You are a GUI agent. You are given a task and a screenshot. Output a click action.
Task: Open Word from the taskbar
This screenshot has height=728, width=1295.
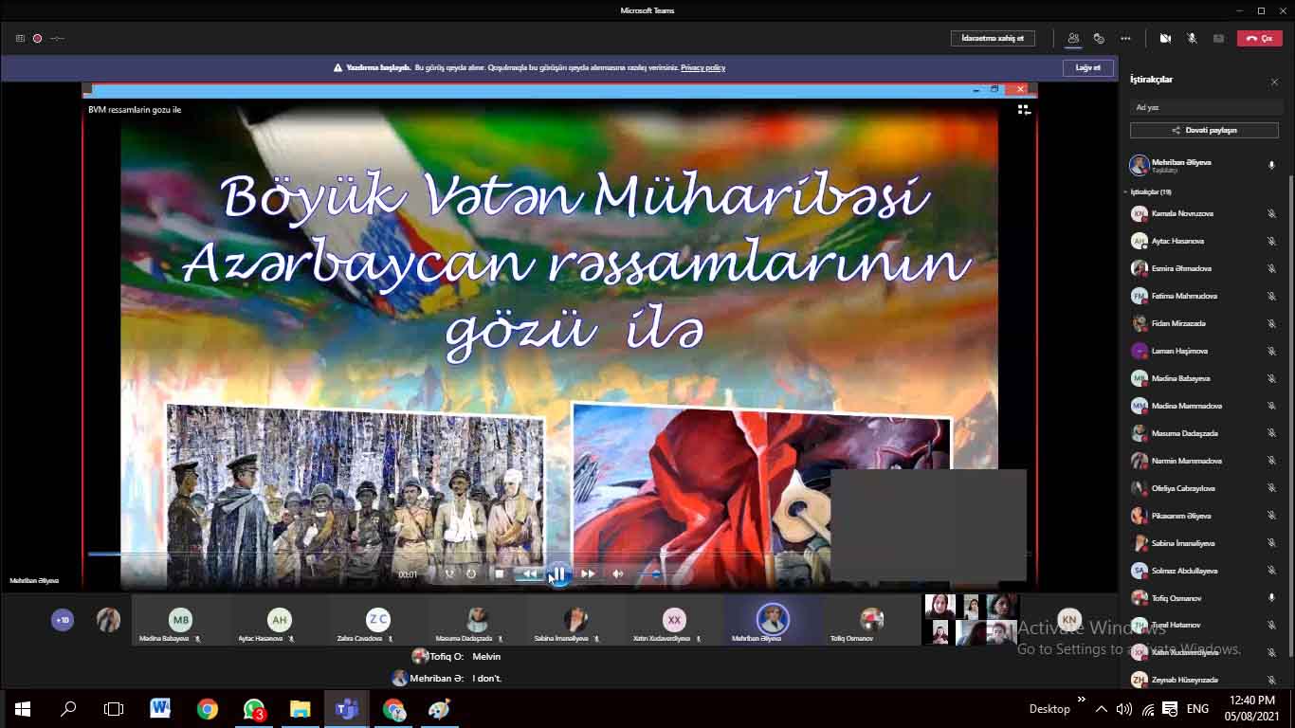pyautogui.click(x=160, y=709)
